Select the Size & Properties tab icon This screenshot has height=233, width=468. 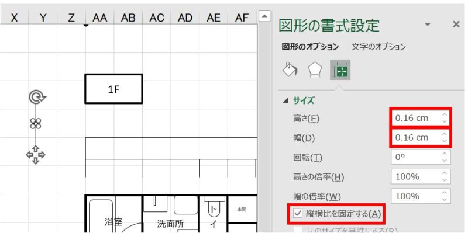click(x=340, y=69)
